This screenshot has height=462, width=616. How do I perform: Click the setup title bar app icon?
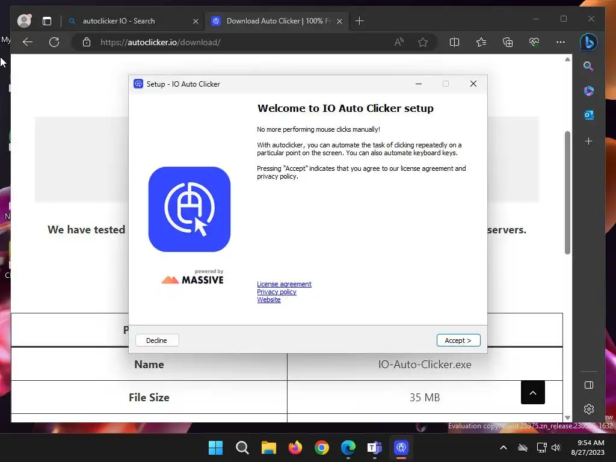(138, 84)
